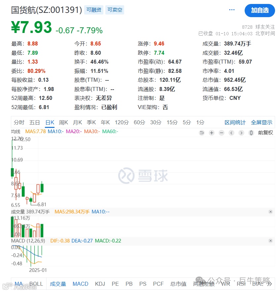Switch to the 60分 interval tab

[139, 122]
